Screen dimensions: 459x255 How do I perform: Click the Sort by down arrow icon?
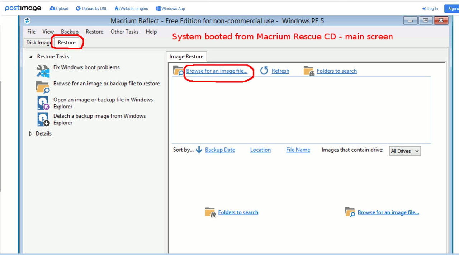199,150
